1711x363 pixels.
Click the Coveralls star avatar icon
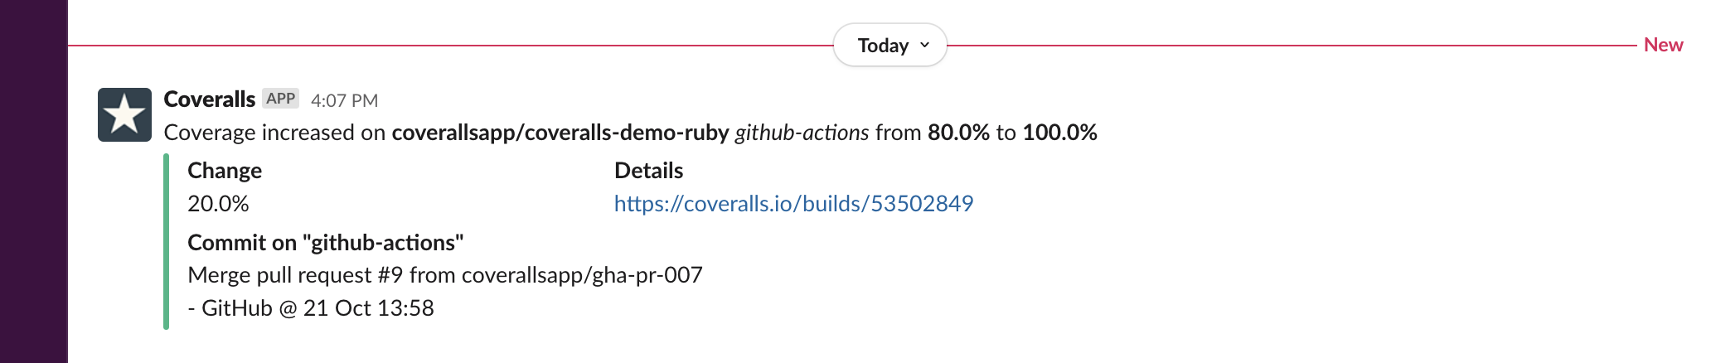click(x=124, y=114)
